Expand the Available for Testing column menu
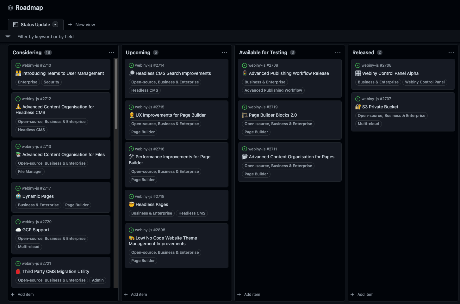Viewport: 460px width, 304px height. coord(338,52)
